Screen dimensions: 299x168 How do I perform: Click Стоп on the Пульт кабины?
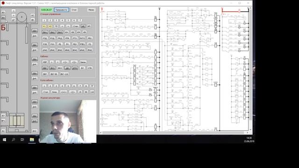coord(46,92)
